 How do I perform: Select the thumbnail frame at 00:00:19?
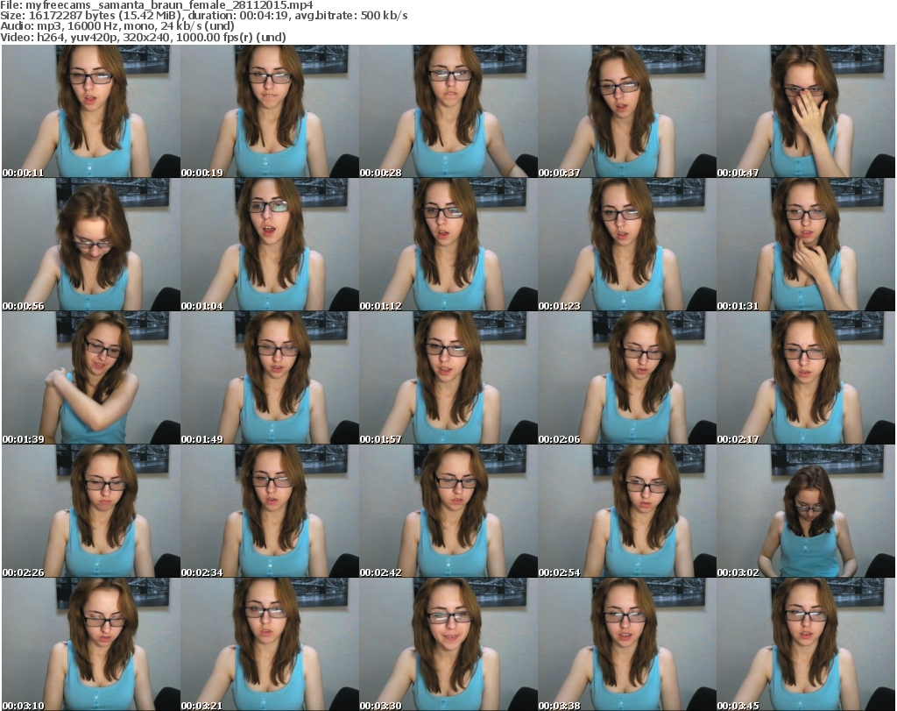click(x=270, y=111)
